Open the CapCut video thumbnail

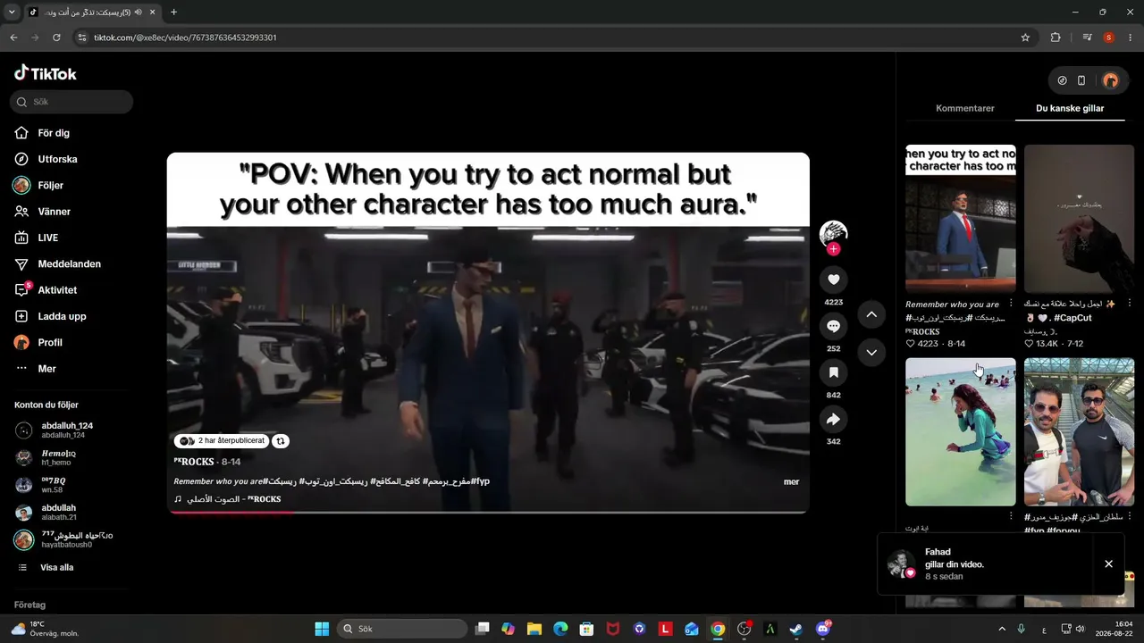(1079, 219)
